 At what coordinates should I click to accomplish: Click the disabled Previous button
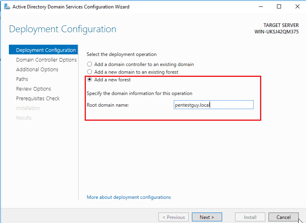click(x=173, y=217)
